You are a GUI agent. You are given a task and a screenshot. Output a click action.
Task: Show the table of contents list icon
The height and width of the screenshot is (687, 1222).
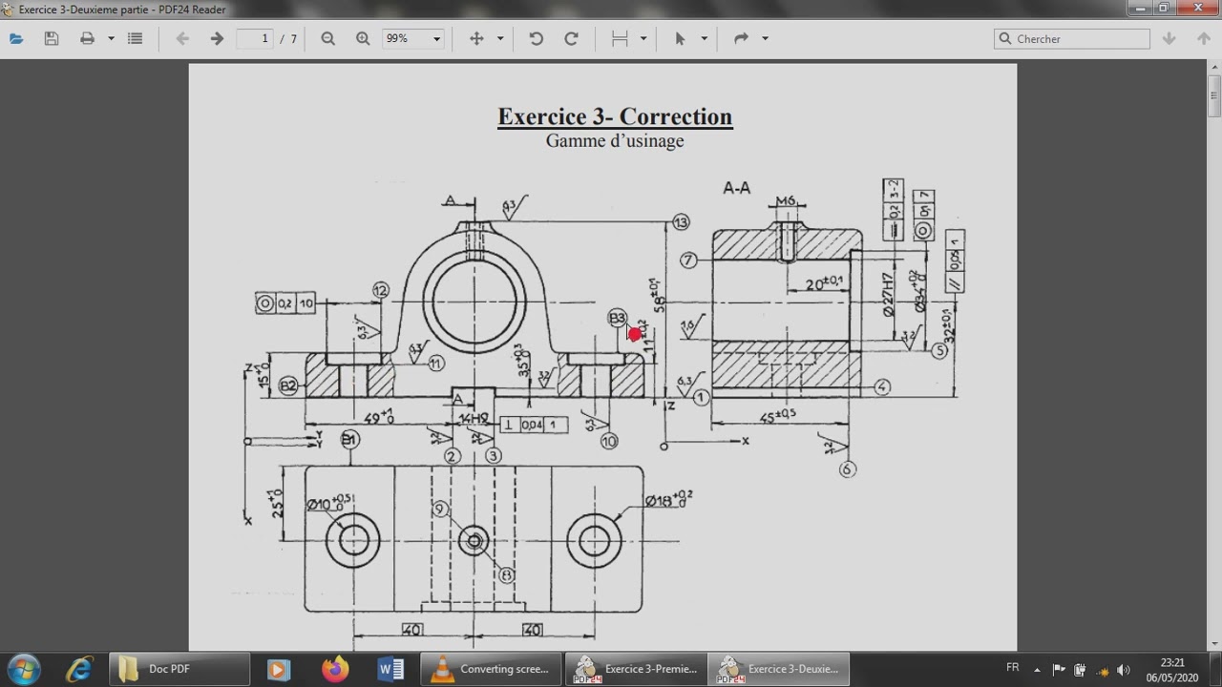(x=135, y=38)
